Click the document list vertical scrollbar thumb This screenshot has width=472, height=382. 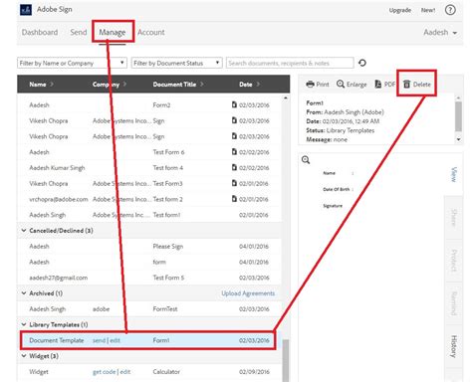286,360
